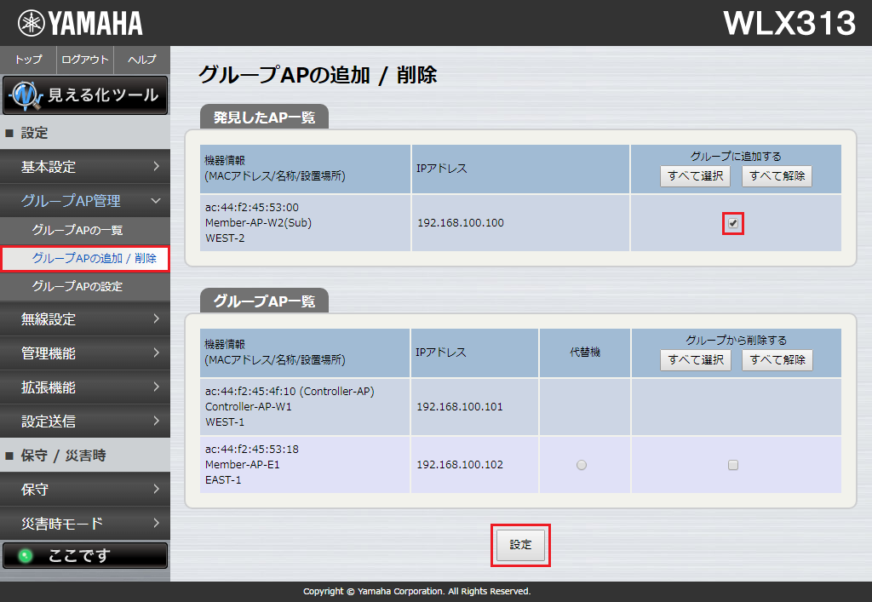Expand the 設定送信 menu section
872x602 pixels.
tap(85, 421)
